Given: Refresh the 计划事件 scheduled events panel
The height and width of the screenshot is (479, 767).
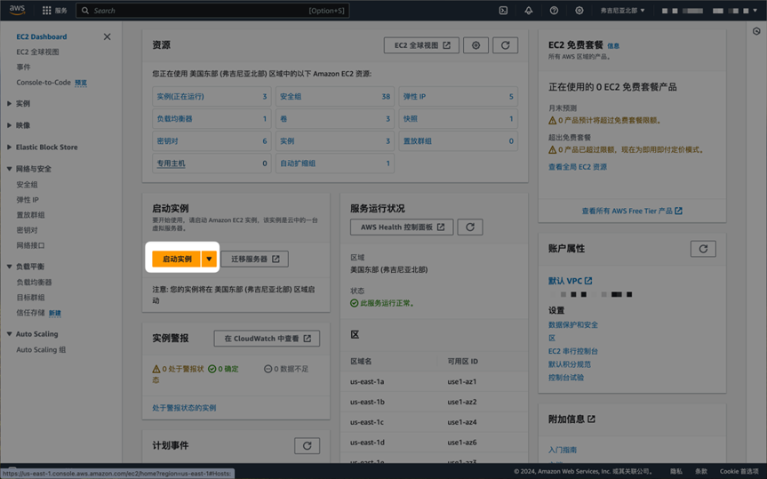Looking at the screenshot, I should 308,446.
